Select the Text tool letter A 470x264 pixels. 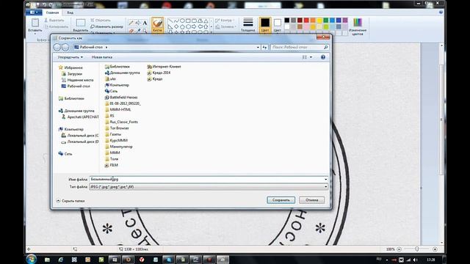pyautogui.click(x=145, y=23)
